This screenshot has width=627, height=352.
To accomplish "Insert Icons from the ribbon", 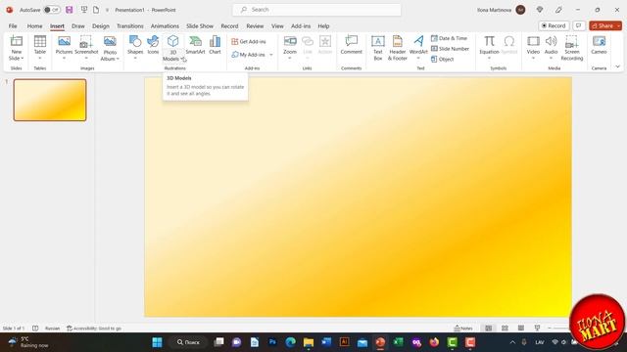I will tap(153, 45).
